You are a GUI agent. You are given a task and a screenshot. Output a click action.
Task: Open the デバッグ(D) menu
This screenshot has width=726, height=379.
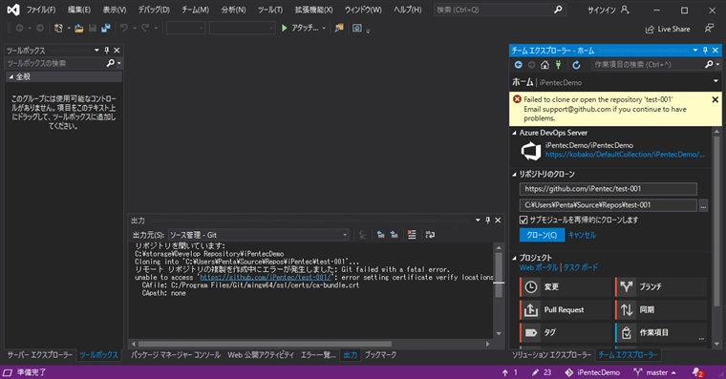coord(154,10)
